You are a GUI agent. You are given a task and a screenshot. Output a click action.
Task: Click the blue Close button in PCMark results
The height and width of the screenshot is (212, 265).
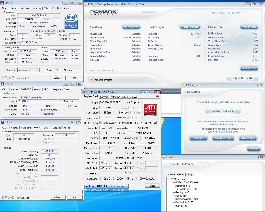(x=253, y=149)
